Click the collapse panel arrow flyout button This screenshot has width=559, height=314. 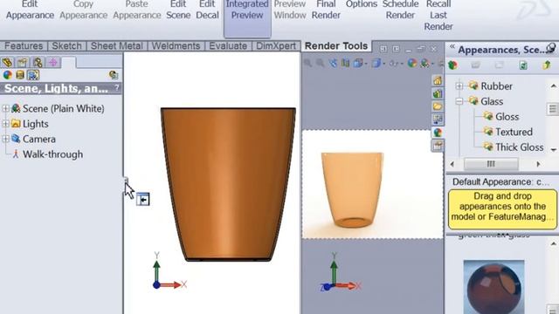(x=143, y=200)
